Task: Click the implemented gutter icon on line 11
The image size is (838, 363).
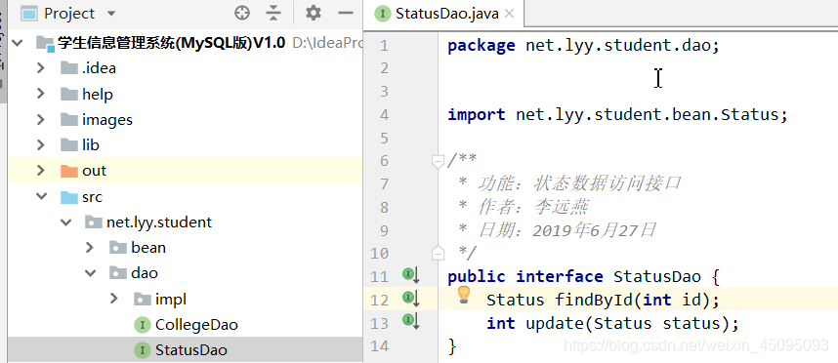Action: point(410,275)
